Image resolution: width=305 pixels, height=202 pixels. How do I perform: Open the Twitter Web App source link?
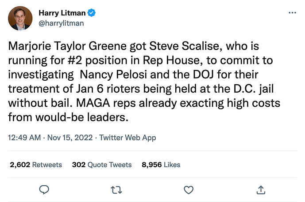coord(127,138)
